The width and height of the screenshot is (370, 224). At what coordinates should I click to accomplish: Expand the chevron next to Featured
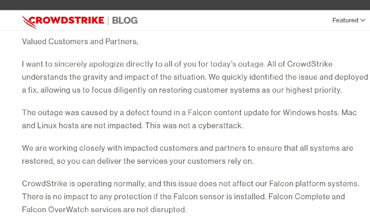coord(363,21)
